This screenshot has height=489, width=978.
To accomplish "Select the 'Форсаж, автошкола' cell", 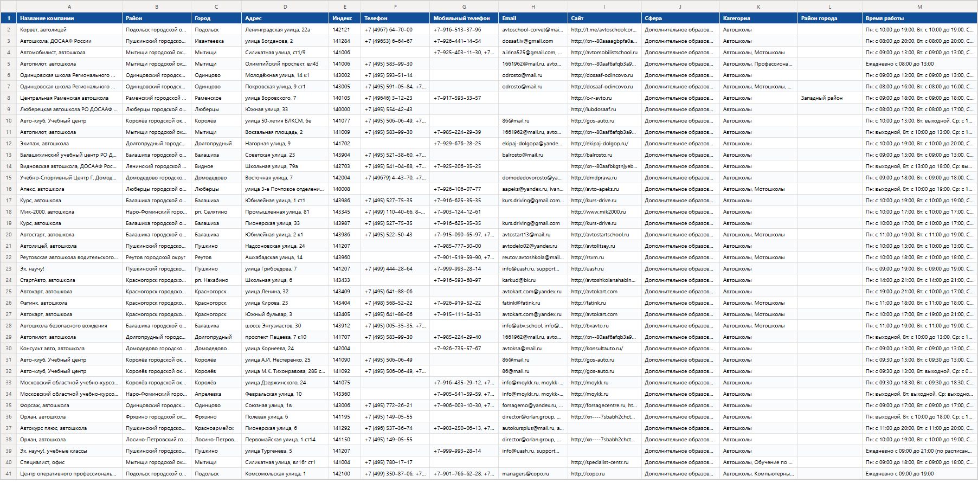I will tap(69, 405).
